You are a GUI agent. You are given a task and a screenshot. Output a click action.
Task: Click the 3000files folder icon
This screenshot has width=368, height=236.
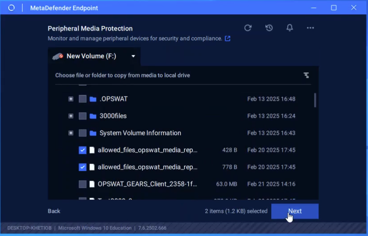tap(93, 116)
